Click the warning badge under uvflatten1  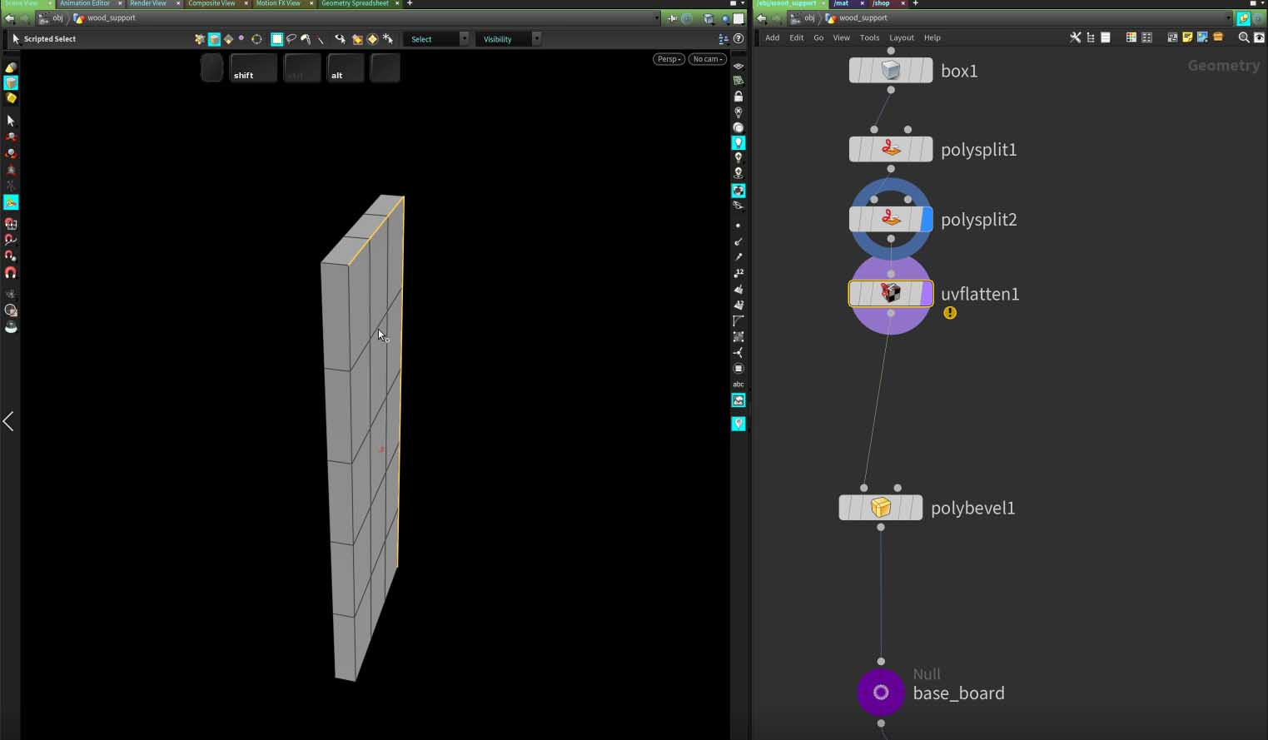click(x=950, y=313)
